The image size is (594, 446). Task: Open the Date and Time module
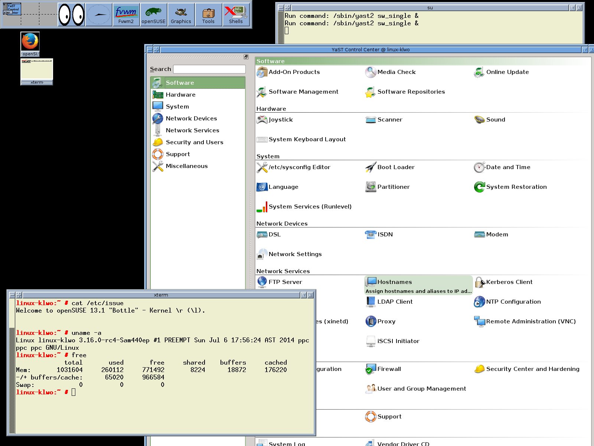coord(507,167)
